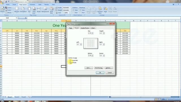Click the Office button

pyautogui.click(x=2, y=2)
